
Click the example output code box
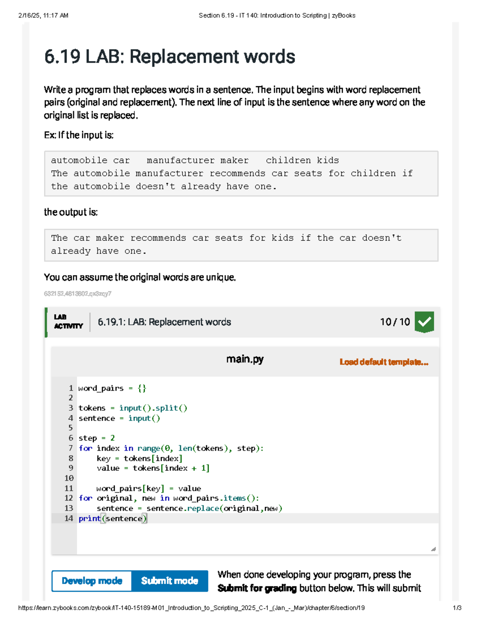(x=241, y=245)
